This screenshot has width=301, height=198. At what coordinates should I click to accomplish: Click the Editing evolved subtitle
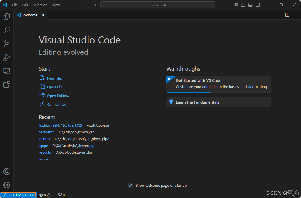63,52
